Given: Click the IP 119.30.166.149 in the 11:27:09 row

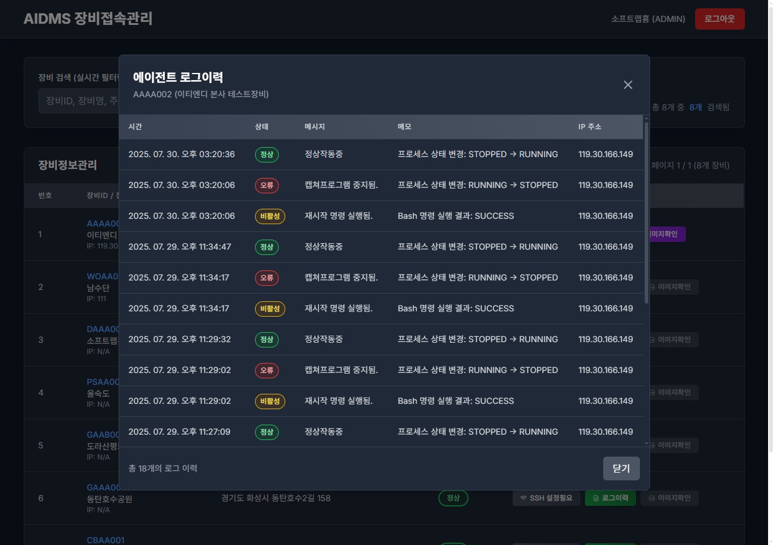Looking at the screenshot, I should [606, 432].
